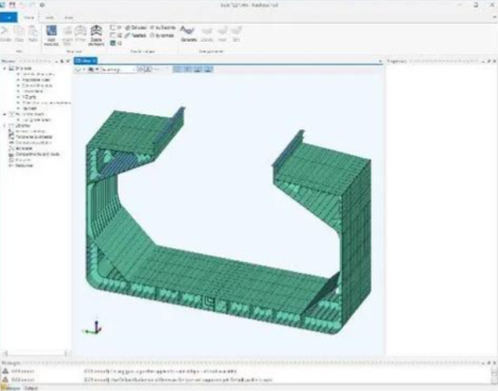Select the Output tab at bottom
This screenshot has height=391, width=498.
[27, 388]
